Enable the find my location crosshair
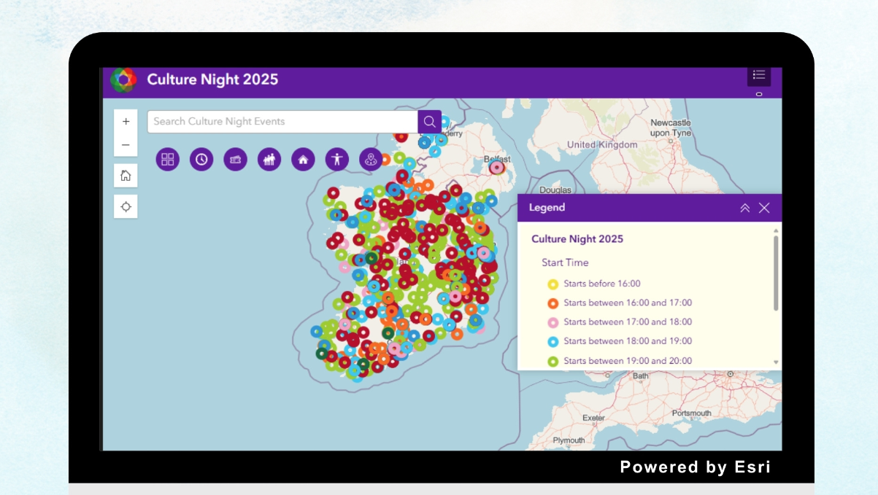The height and width of the screenshot is (495, 878). [x=126, y=206]
